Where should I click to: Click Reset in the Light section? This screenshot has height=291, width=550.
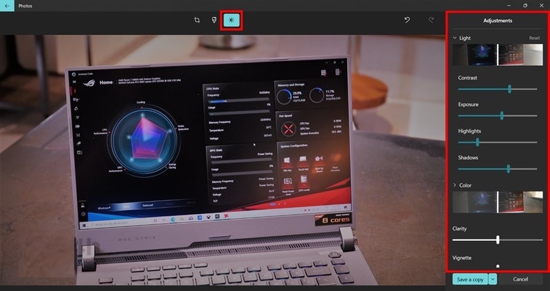534,38
